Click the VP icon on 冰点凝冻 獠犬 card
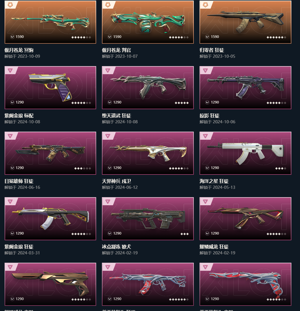The width and height of the screenshot is (300, 311). 110,233
